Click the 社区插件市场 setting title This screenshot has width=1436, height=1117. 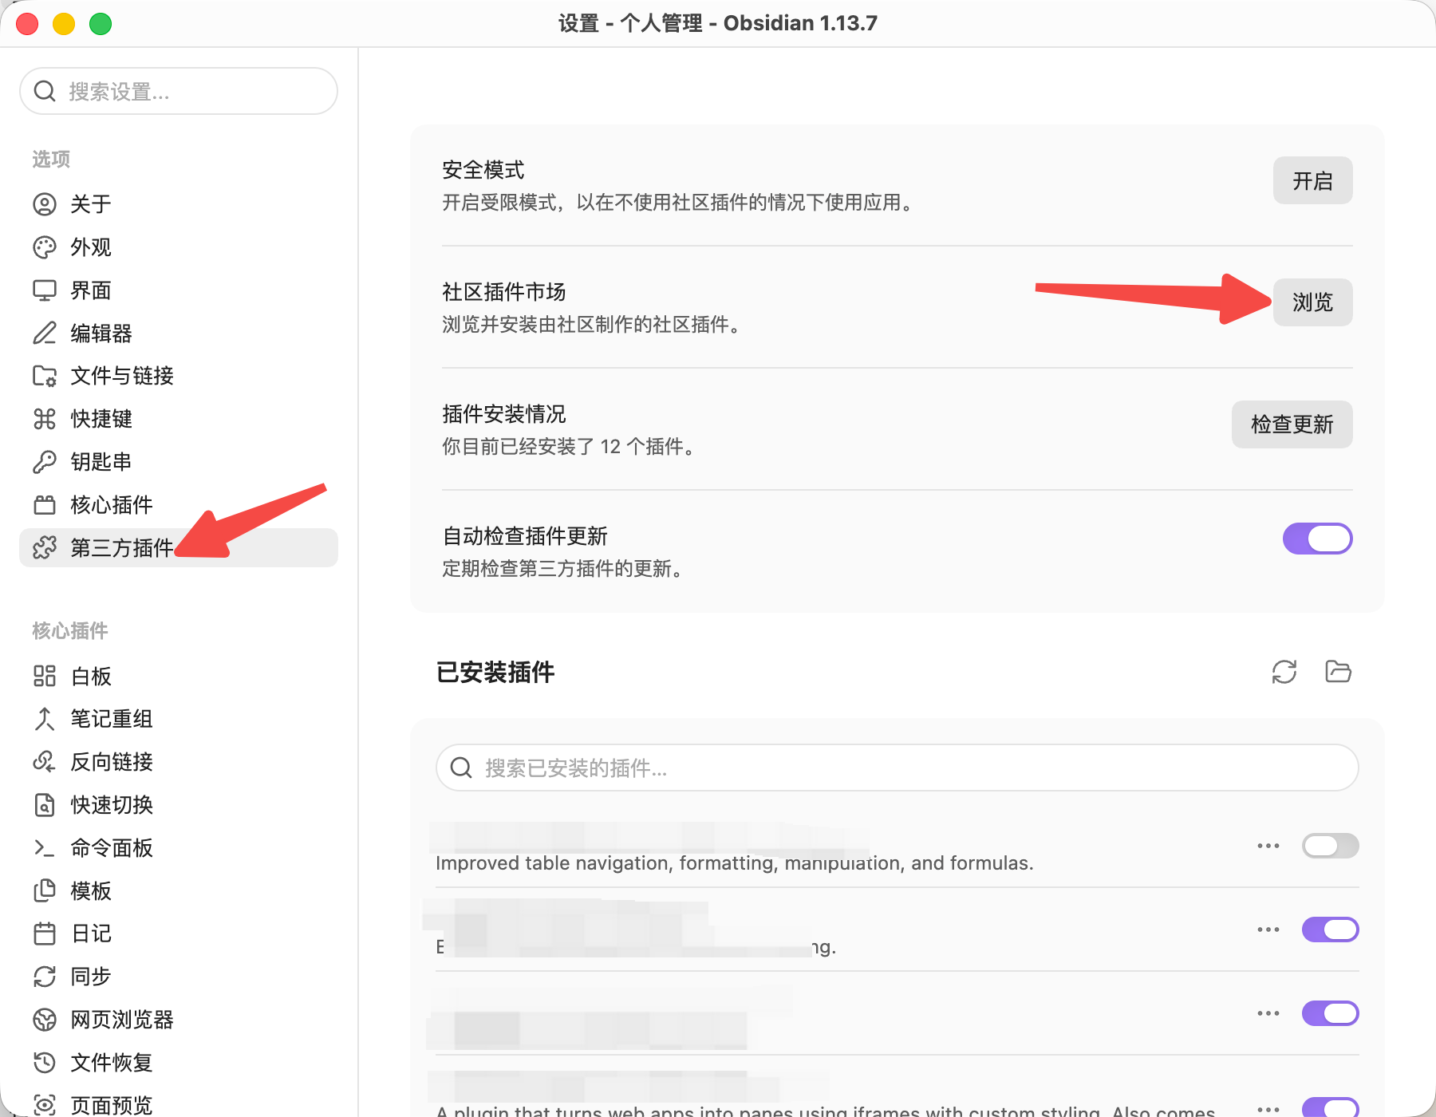[x=504, y=292]
